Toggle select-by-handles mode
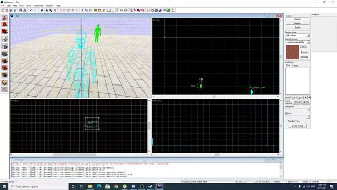Image resolution: width=337 pixels, height=190 pixels. pyautogui.click(x=109, y=11)
